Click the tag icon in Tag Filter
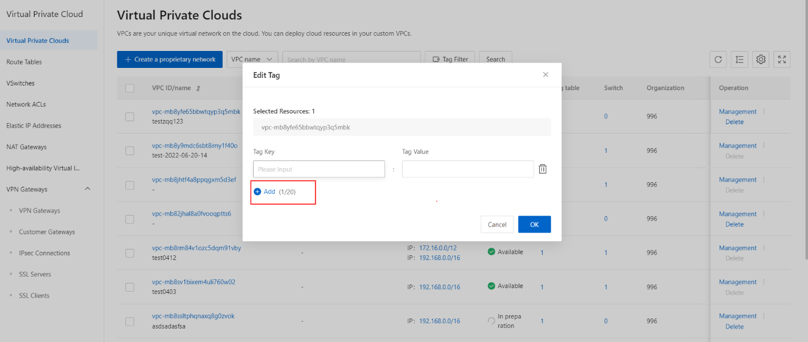Screen dimensions: 808x342 436,59
